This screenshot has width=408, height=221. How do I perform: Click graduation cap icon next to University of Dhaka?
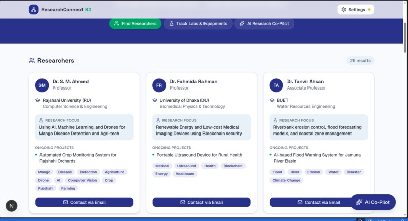point(155,100)
